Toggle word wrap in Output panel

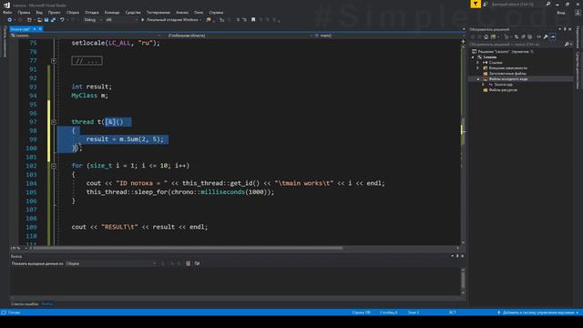pos(197,263)
